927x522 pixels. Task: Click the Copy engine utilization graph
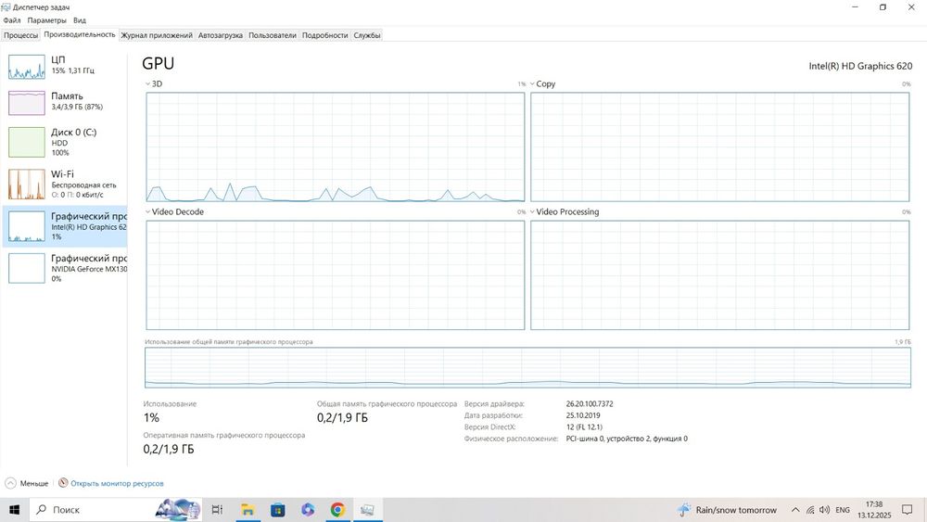(719, 147)
